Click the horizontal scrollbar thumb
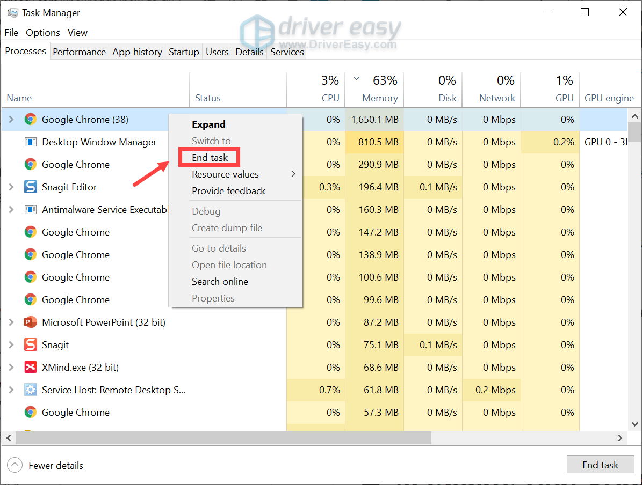The height and width of the screenshot is (485, 642). click(x=223, y=438)
